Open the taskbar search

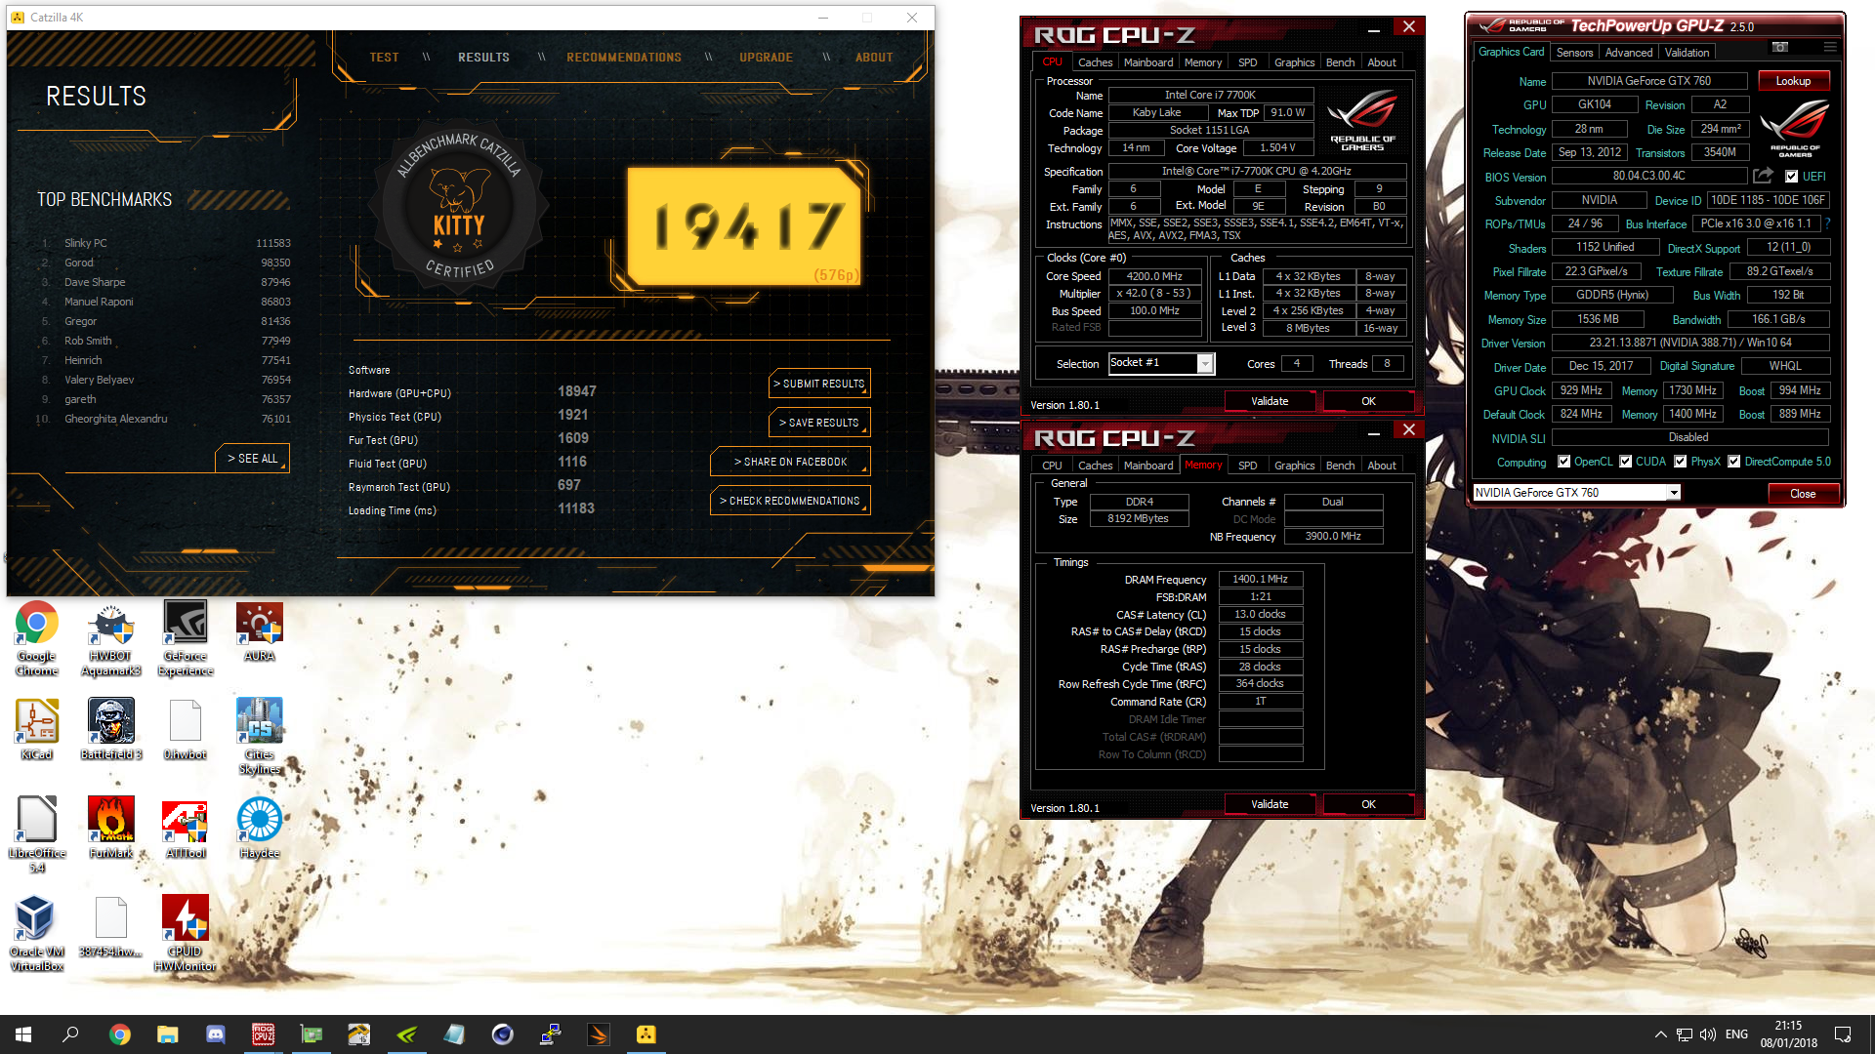point(70,1034)
